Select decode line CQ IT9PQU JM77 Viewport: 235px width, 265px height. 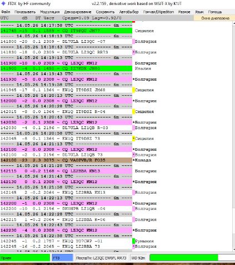pyautogui.click(x=66, y=31)
